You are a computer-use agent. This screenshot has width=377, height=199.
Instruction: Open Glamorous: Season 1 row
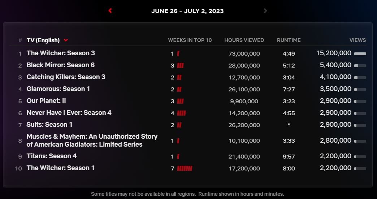[x=58, y=89]
